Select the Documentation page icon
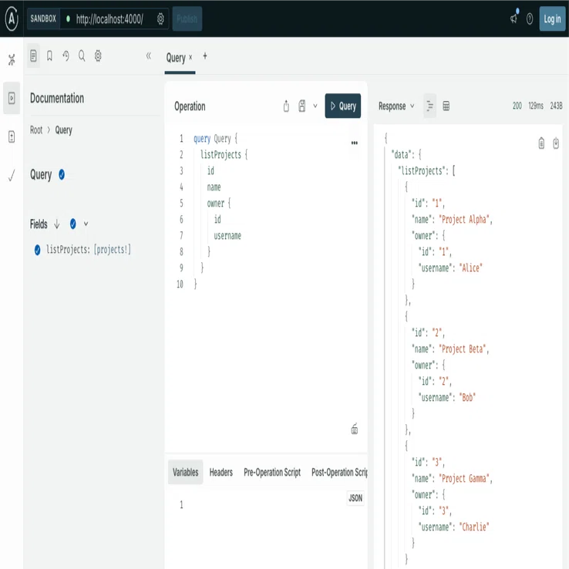Viewport: 569px width, 569px height. [33, 56]
